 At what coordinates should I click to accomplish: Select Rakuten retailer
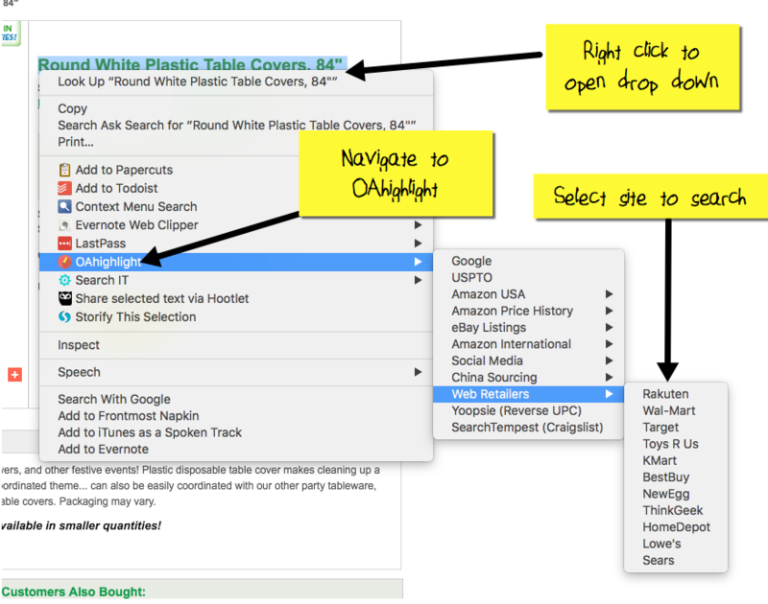(676, 394)
